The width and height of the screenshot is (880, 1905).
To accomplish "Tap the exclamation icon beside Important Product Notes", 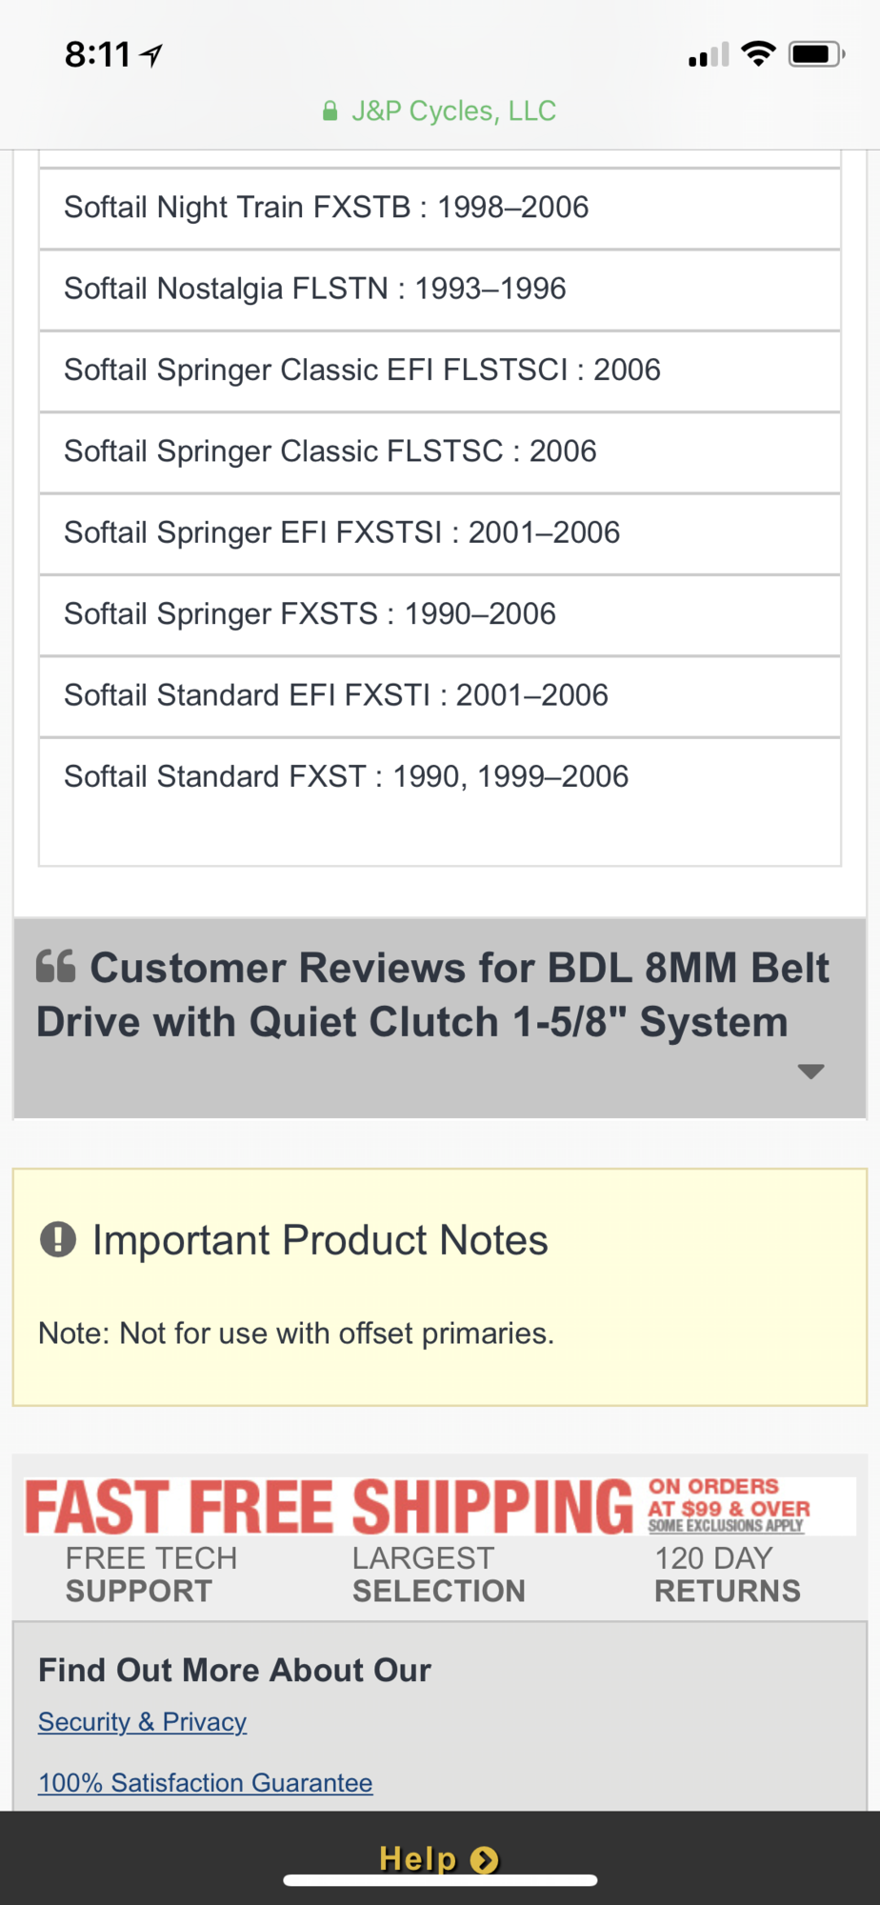I will tap(58, 1240).
